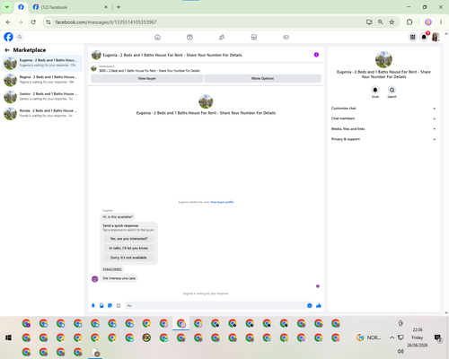449x359 pixels.
Task: Expand the Privacy & support section
Action: 383,139
